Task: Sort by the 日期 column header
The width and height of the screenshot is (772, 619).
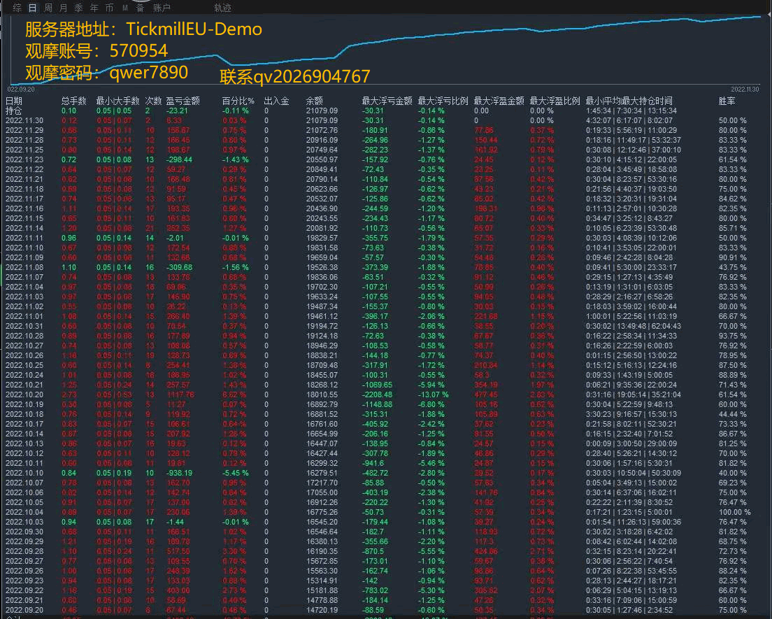Action: tap(14, 101)
